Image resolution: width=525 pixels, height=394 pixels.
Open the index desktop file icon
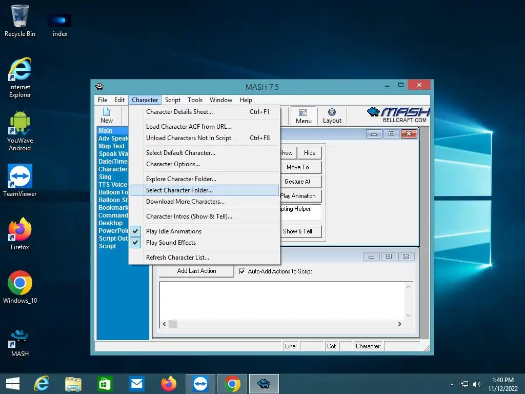[60, 25]
